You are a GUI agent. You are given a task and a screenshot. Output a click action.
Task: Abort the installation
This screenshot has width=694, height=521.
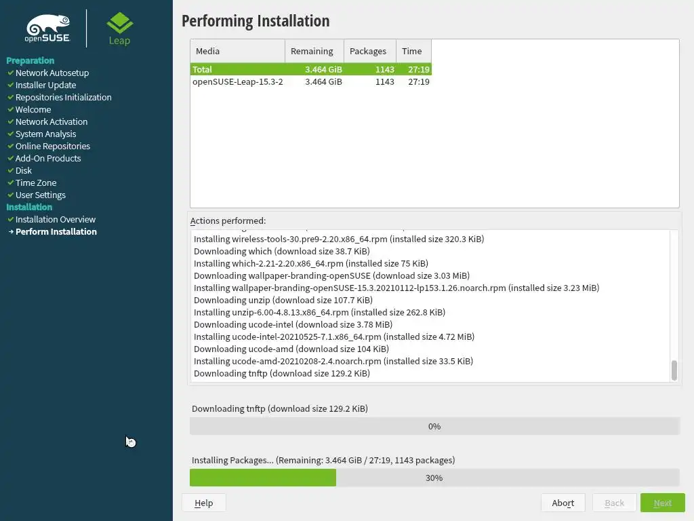(x=563, y=503)
